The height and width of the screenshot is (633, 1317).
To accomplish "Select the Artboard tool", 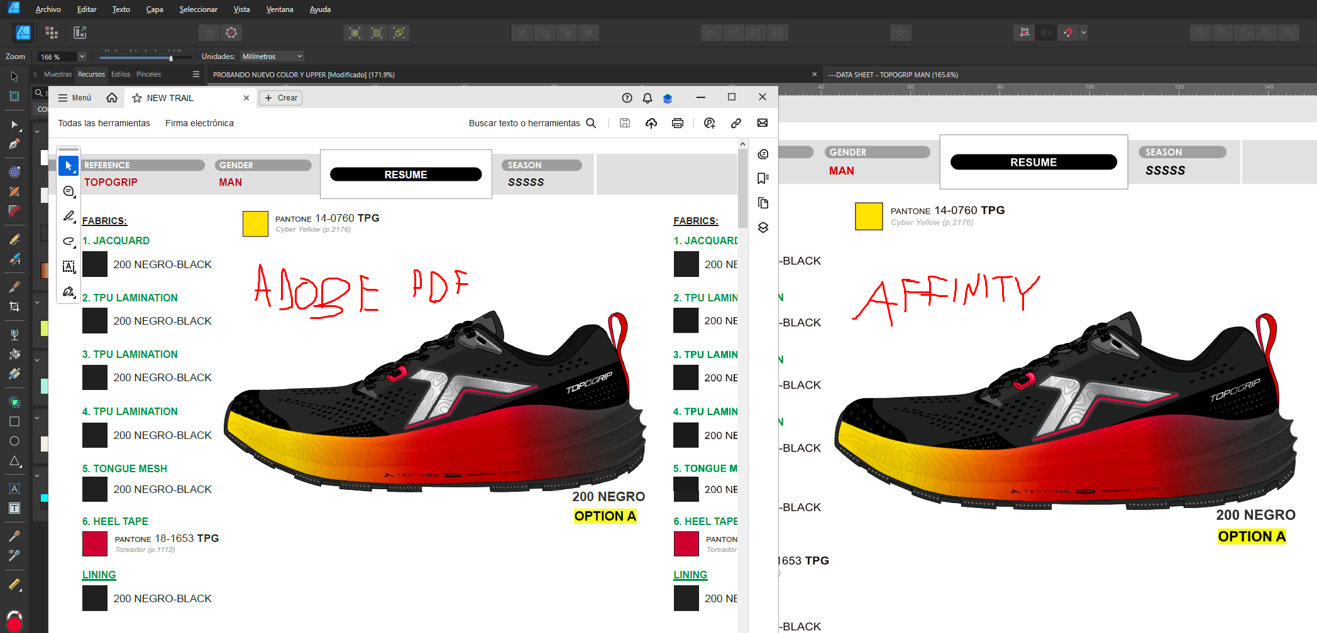I will tap(14, 96).
